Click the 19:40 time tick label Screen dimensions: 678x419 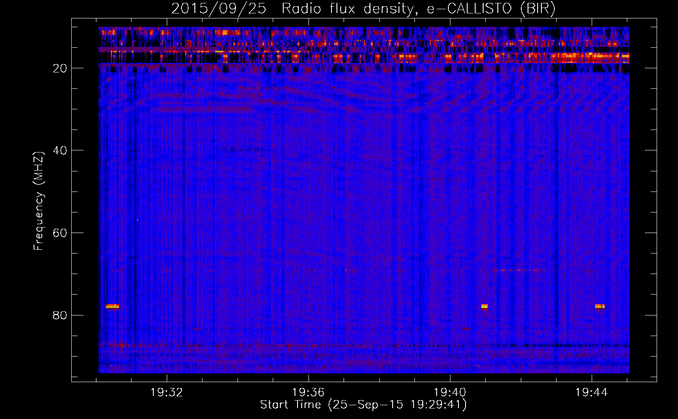point(450,393)
